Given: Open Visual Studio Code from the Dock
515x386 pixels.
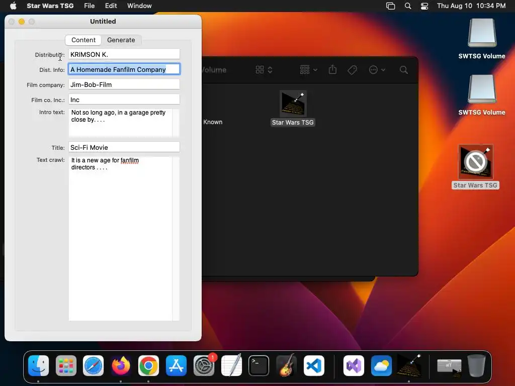Looking at the screenshot, I should (314, 366).
